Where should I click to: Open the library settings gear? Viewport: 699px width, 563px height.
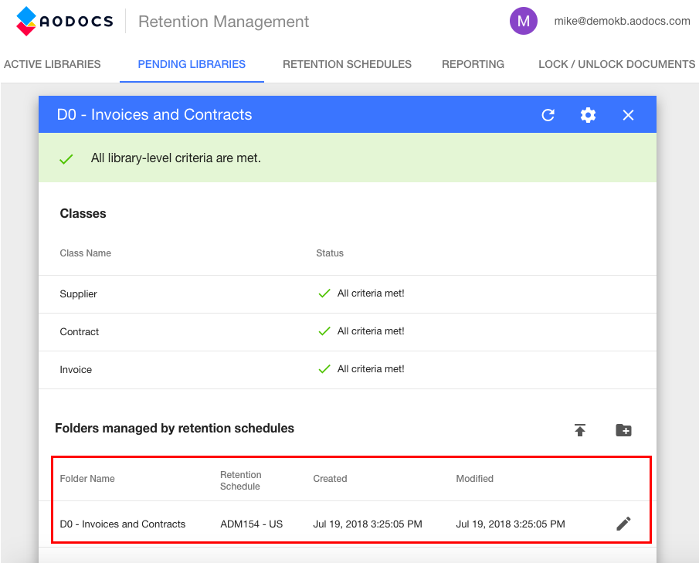click(588, 114)
